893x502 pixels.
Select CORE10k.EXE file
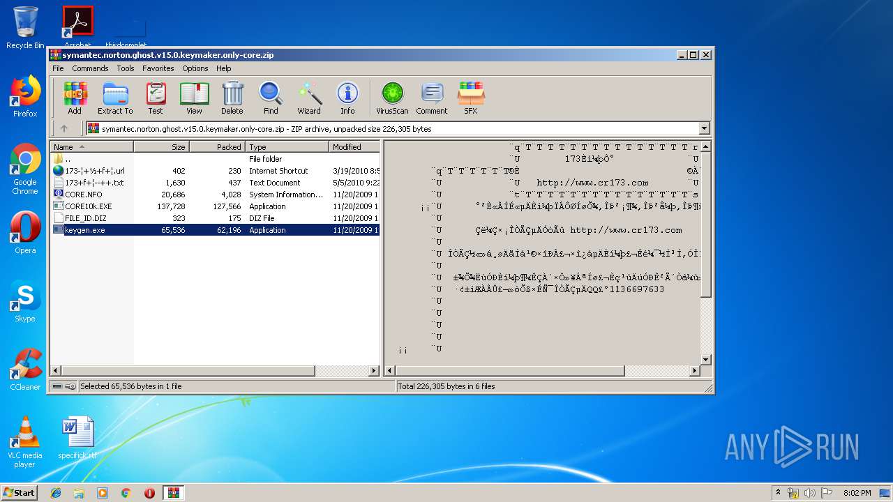click(x=215, y=206)
